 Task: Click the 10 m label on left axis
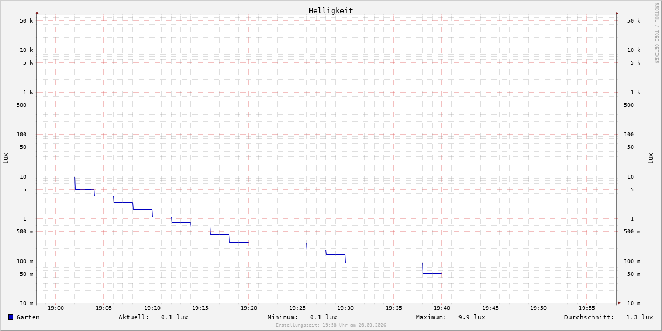click(26, 303)
